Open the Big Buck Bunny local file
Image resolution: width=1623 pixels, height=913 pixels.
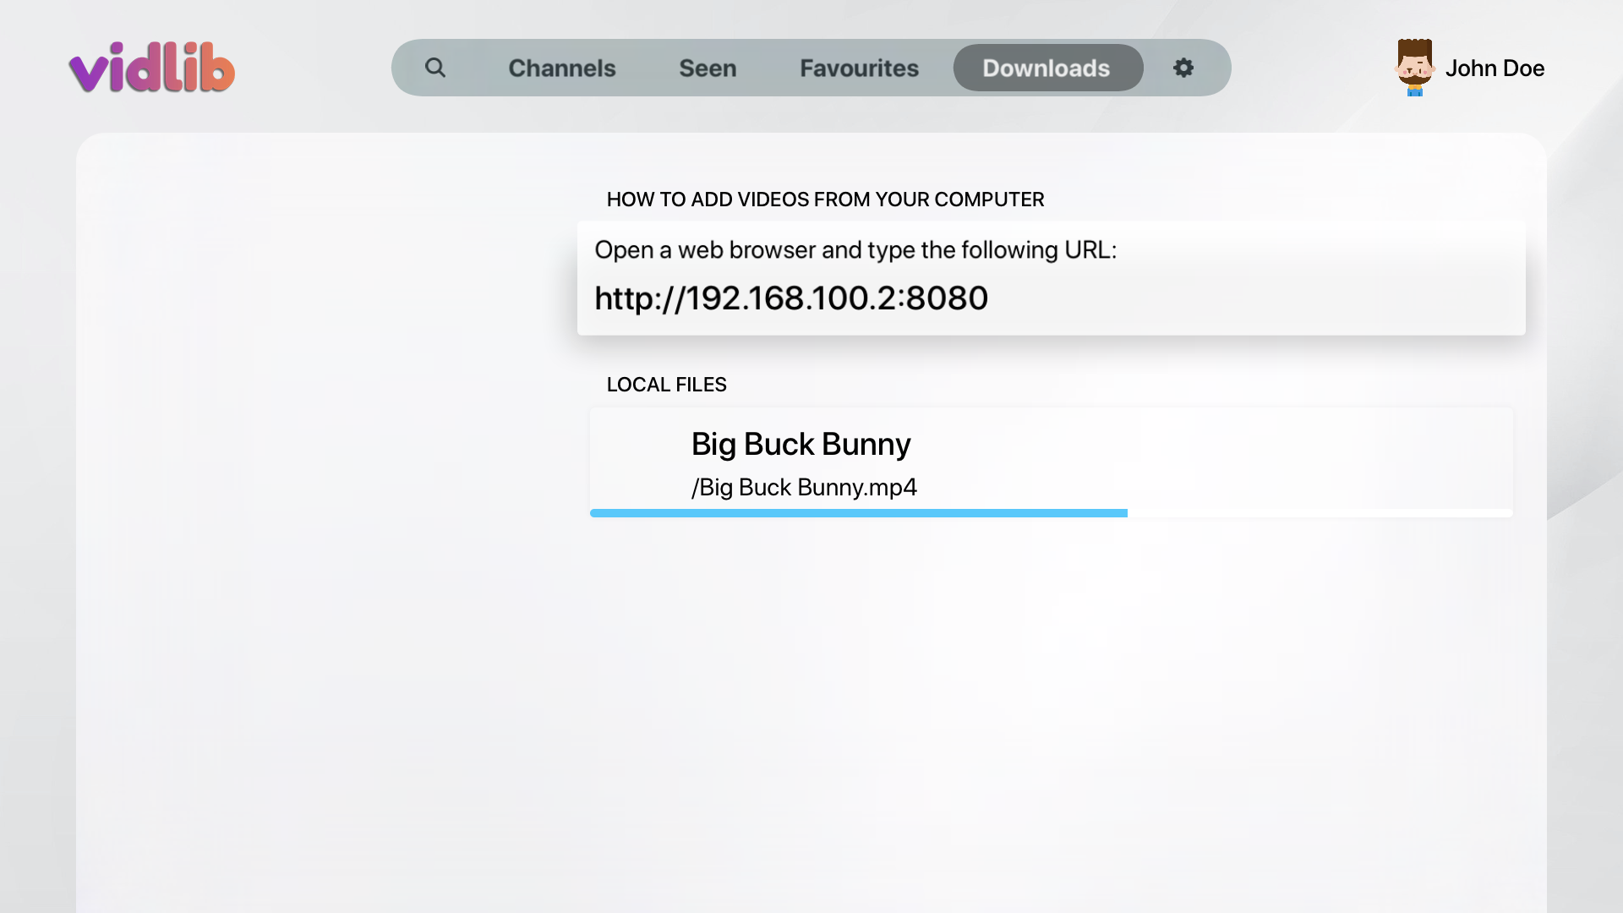(x=1052, y=462)
